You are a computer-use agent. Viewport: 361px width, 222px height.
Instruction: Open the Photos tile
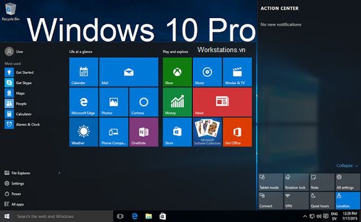[x=113, y=102]
